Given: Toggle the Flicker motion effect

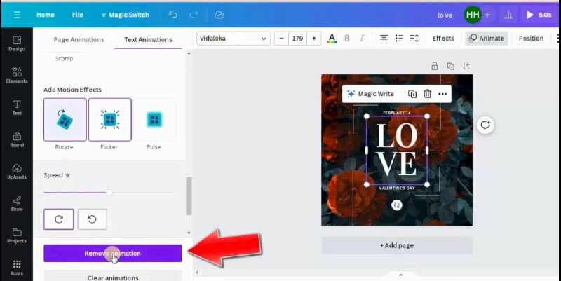Looking at the screenshot, I should point(109,120).
